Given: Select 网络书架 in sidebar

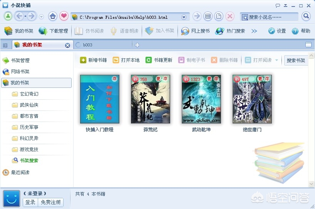Looking at the screenshot, I should pyautogui.click(x=16, y=72).
